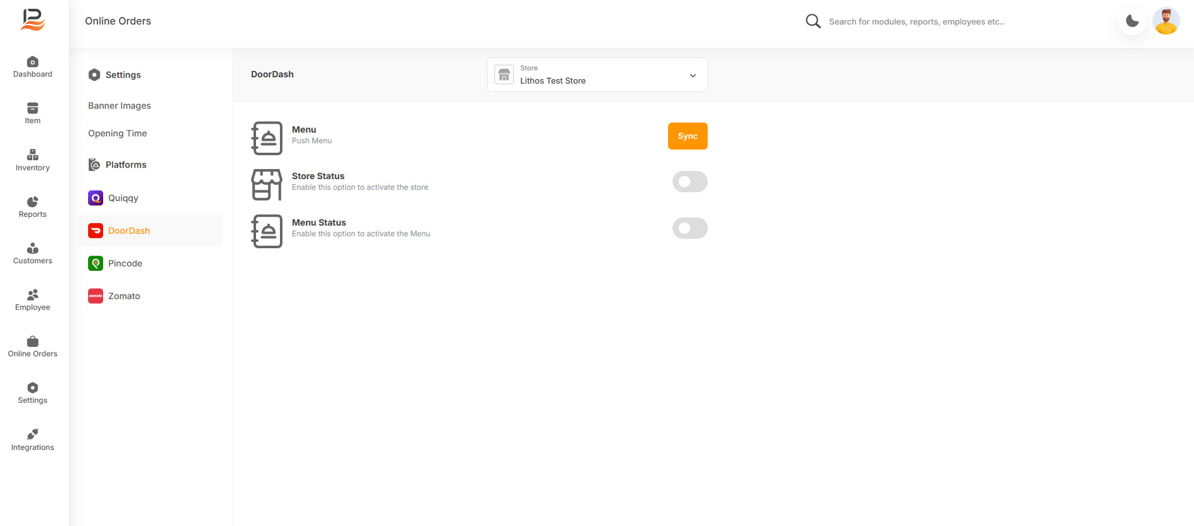This screenshot has width=1194, height=526.
Task: Select the Zomato platform label
Action: [124, 296]
